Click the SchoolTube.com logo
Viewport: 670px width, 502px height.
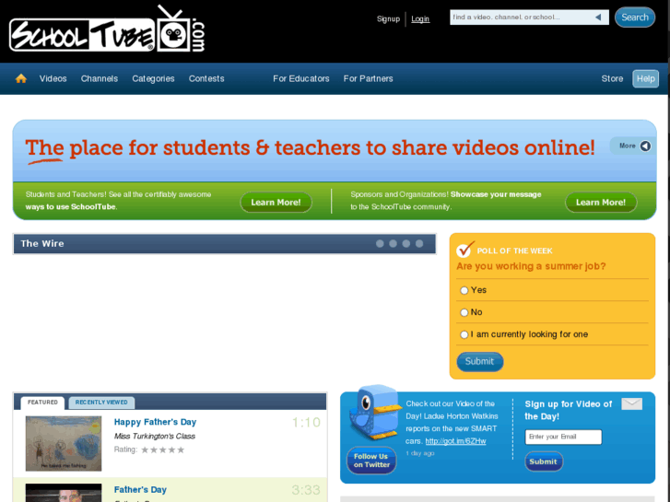pos(107,29)
